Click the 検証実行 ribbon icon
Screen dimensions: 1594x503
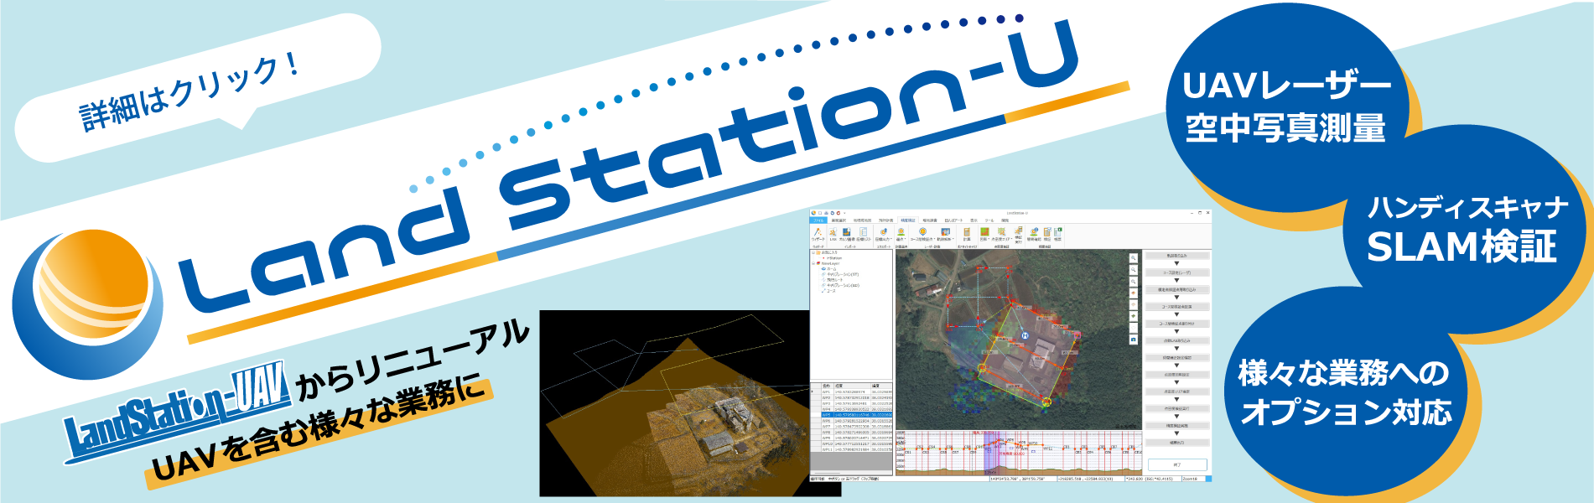pos(1018,235)
